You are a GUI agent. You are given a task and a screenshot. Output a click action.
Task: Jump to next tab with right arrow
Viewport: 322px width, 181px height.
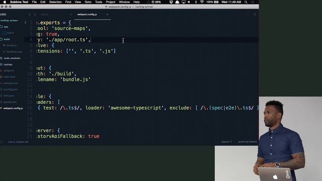35,15
